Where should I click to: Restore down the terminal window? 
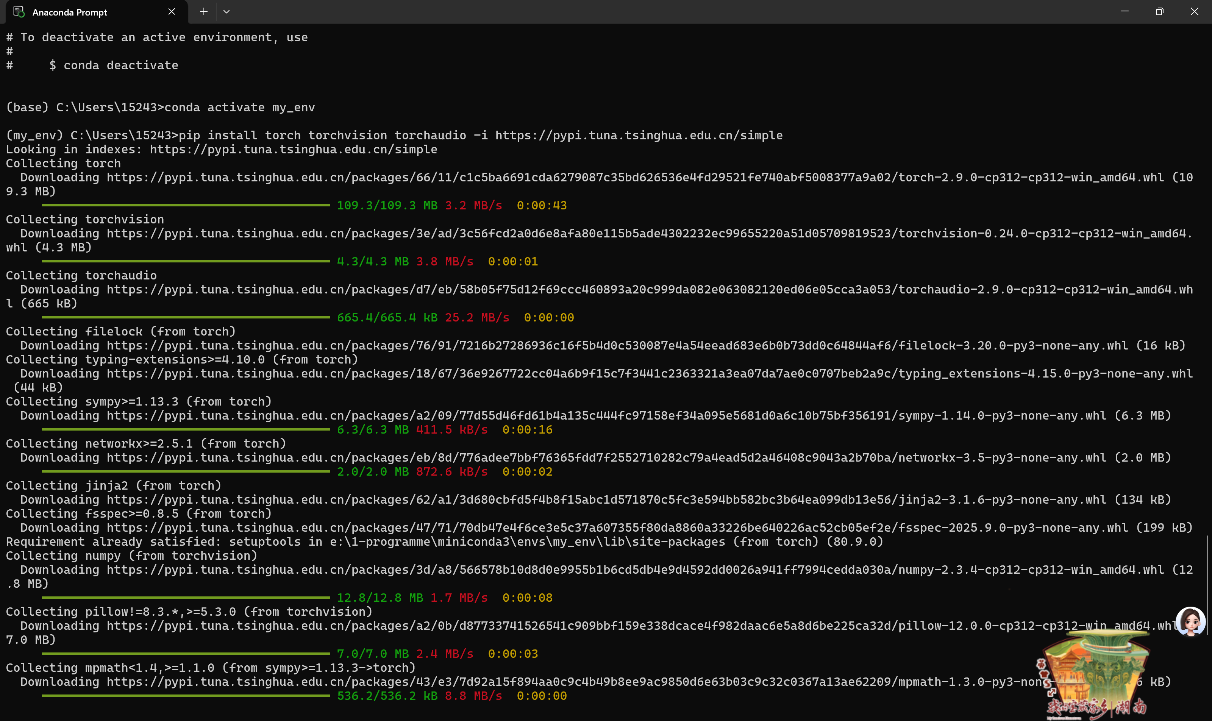pos(1159,12)
